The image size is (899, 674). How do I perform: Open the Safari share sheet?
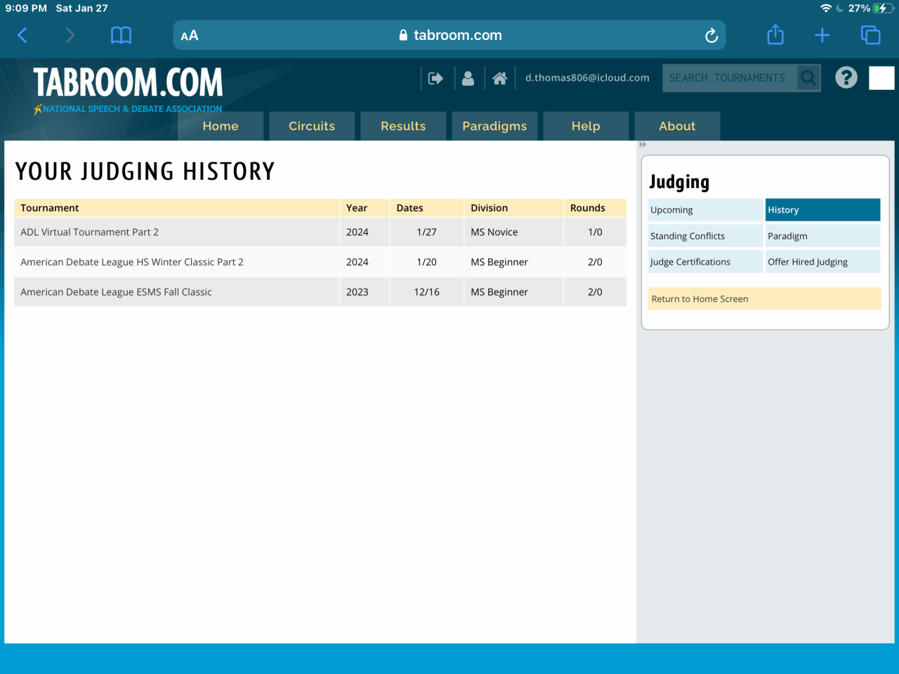pos(775,34)
